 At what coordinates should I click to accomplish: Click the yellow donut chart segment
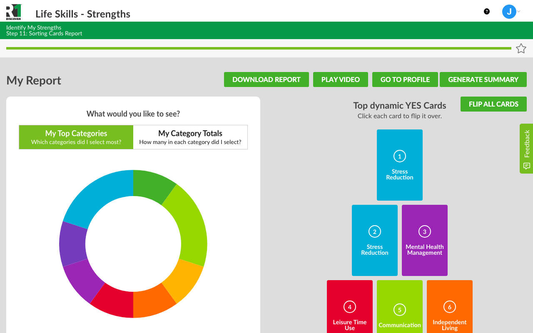(182, 279)
